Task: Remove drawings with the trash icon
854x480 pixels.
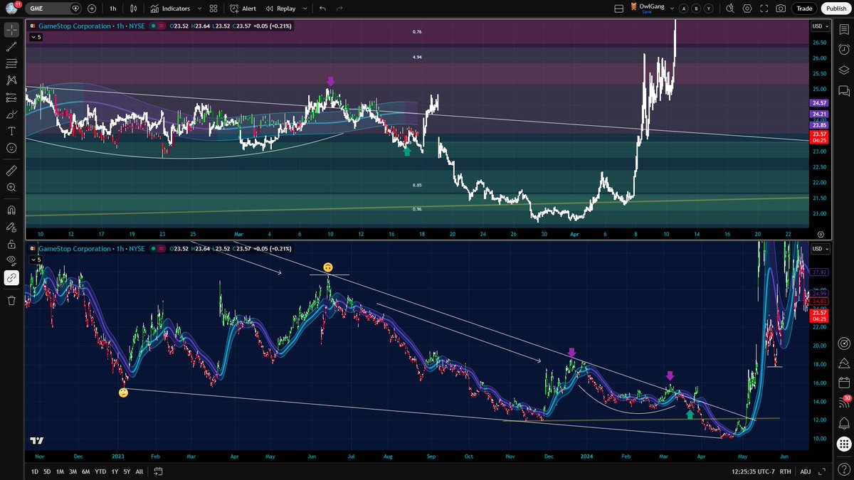Action: pos(11,300)
